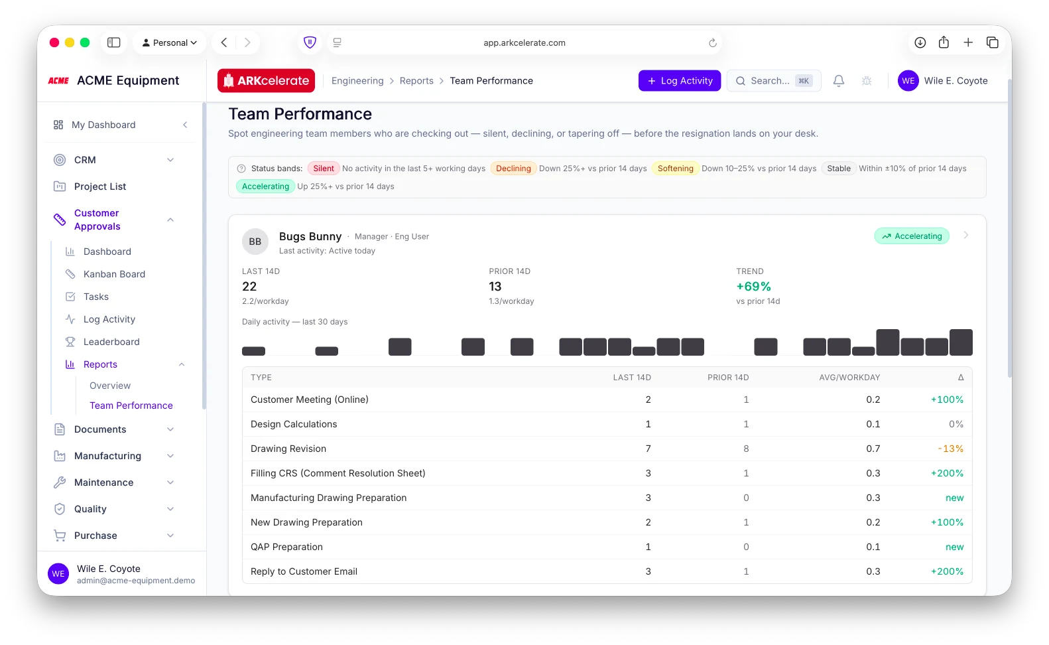Open the Search field in header
Screen dimensions: 1049x645
click(774, 81)
